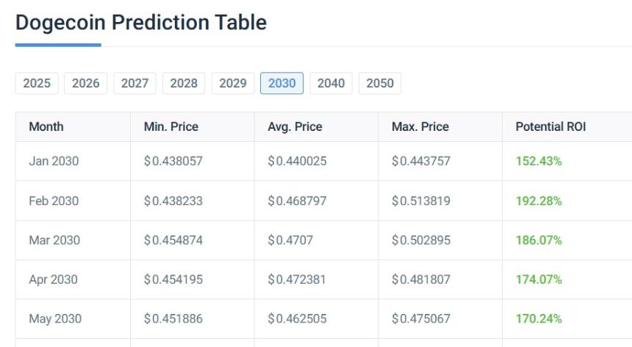Open the 2050 predictions tab
This screenshot has width=632, height=347.
click(x=380, y=83)
